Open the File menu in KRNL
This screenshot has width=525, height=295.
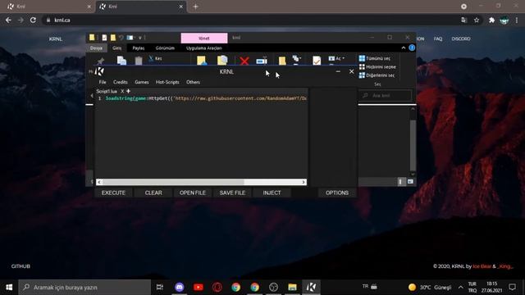103,82
